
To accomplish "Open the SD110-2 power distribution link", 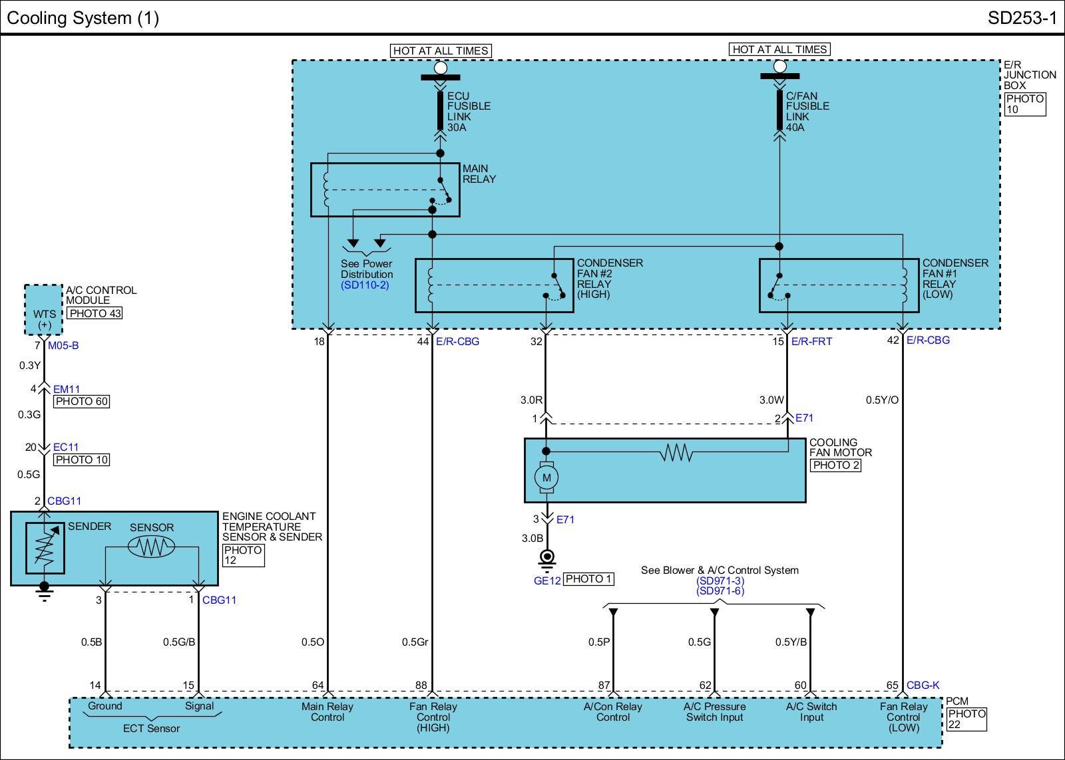I will pyautogui.click(x=365, y=285).
